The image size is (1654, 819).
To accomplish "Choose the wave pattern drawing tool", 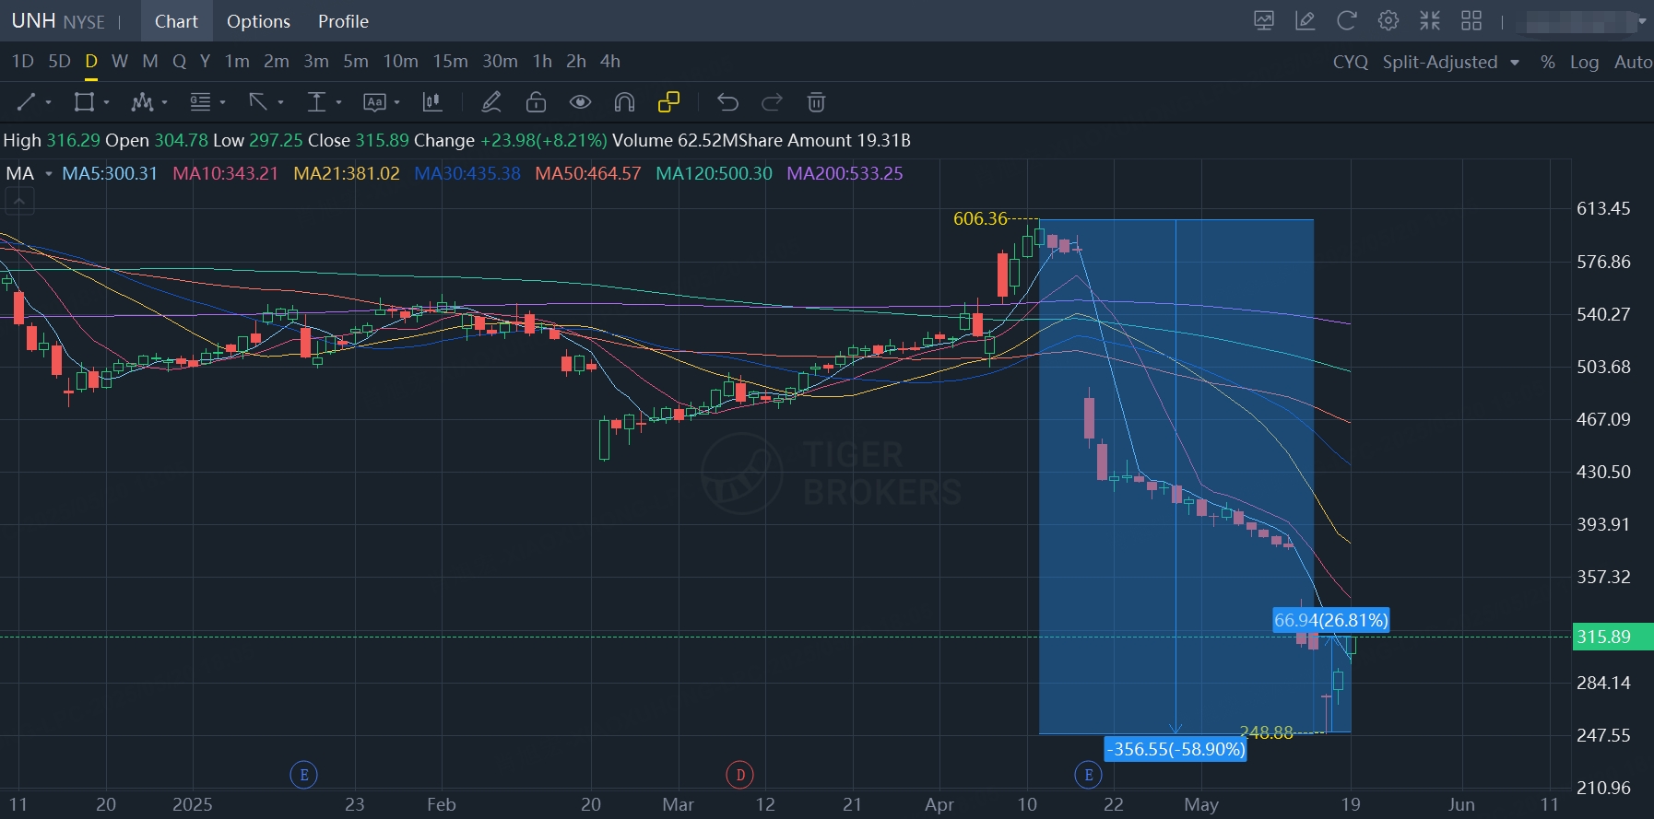I will [141, 102].
